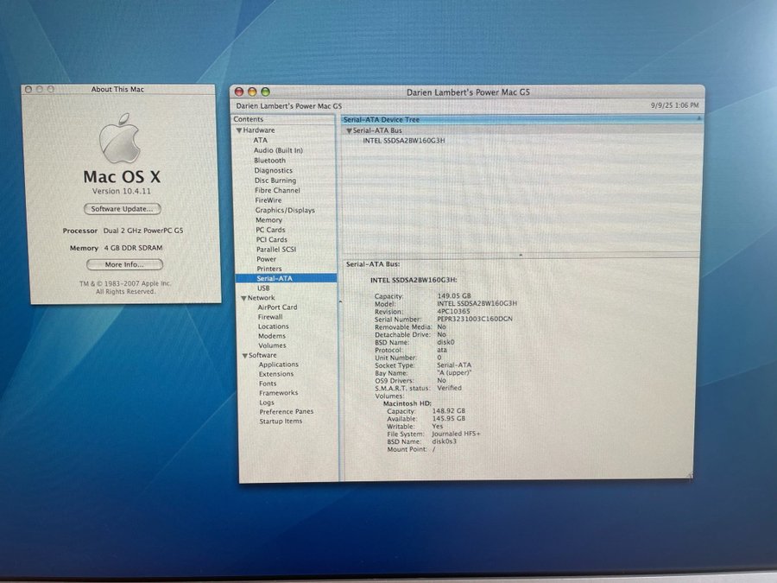Image resolution: width=777 pixels, height=583 pixels.
Task: Select Audio (Built In) under Hardware
Action: pyautogui.click(x=278, y=150)
